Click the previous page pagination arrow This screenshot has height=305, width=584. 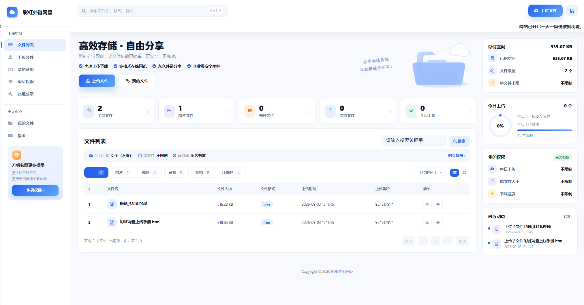click(423, 241)
